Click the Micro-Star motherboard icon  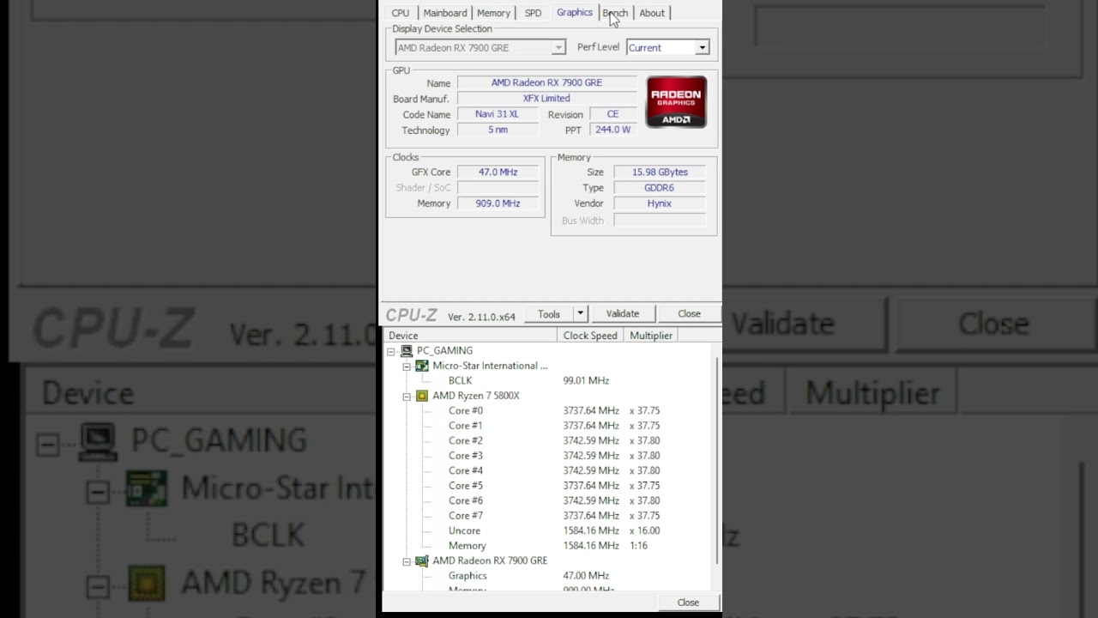pos(422,366)
